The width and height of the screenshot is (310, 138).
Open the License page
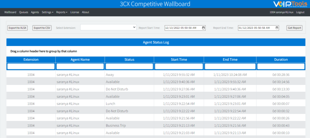click(74, 12)
